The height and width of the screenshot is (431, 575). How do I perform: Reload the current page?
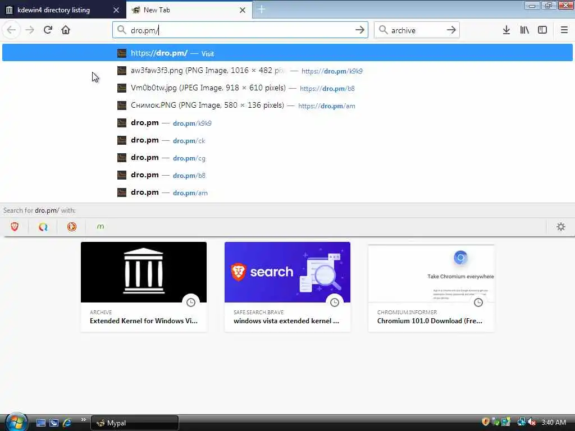[x=48, y=30]
